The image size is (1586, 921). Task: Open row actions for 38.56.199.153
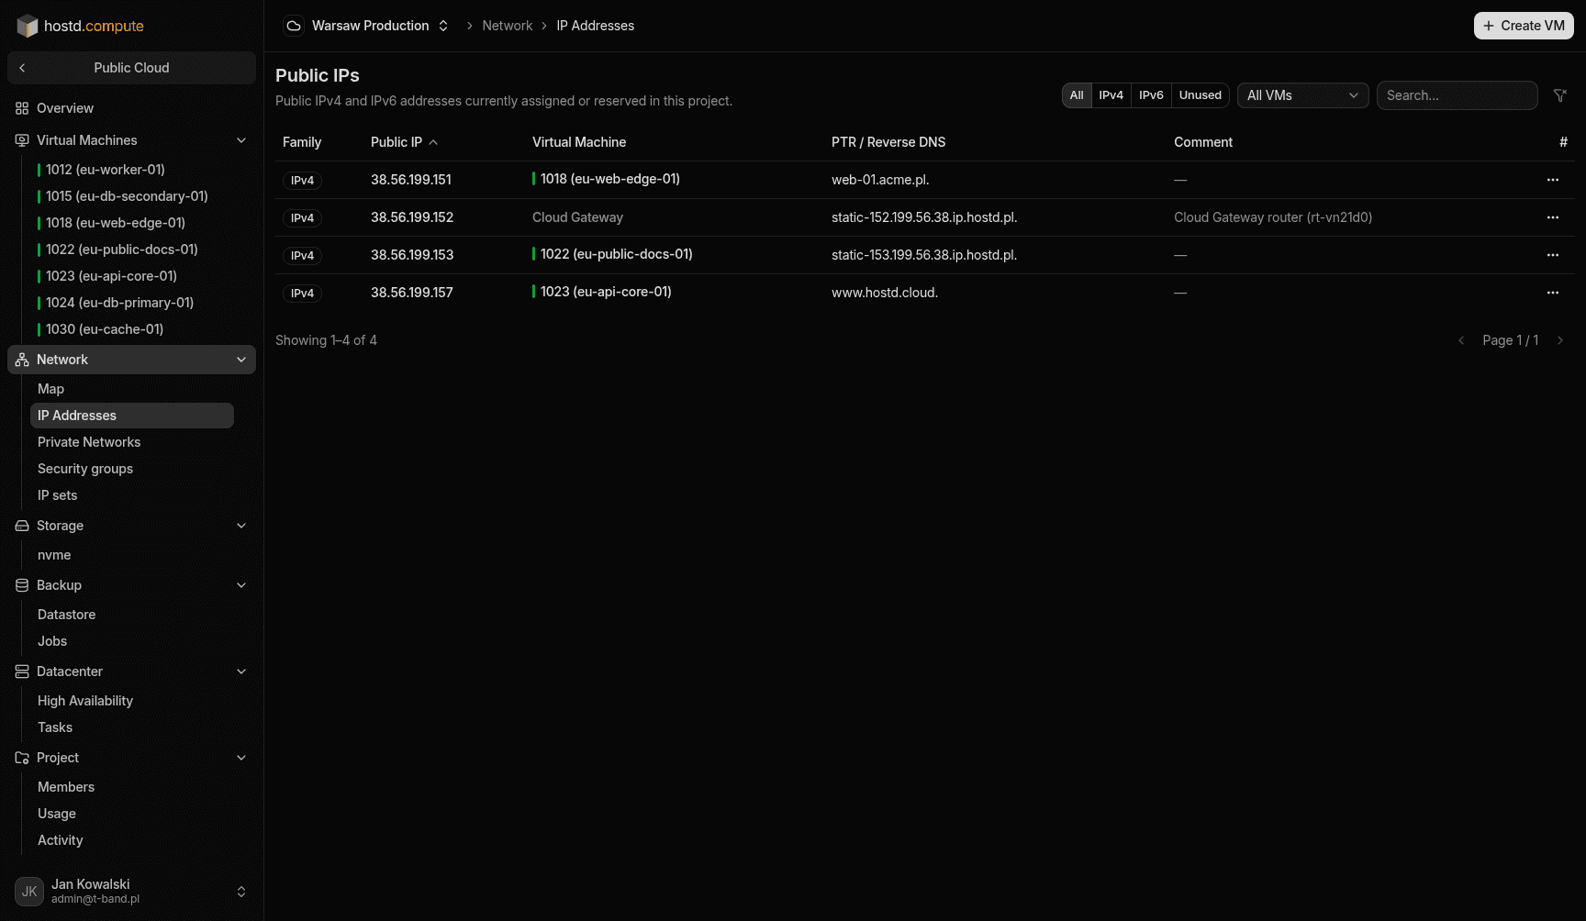[1553, 255]
